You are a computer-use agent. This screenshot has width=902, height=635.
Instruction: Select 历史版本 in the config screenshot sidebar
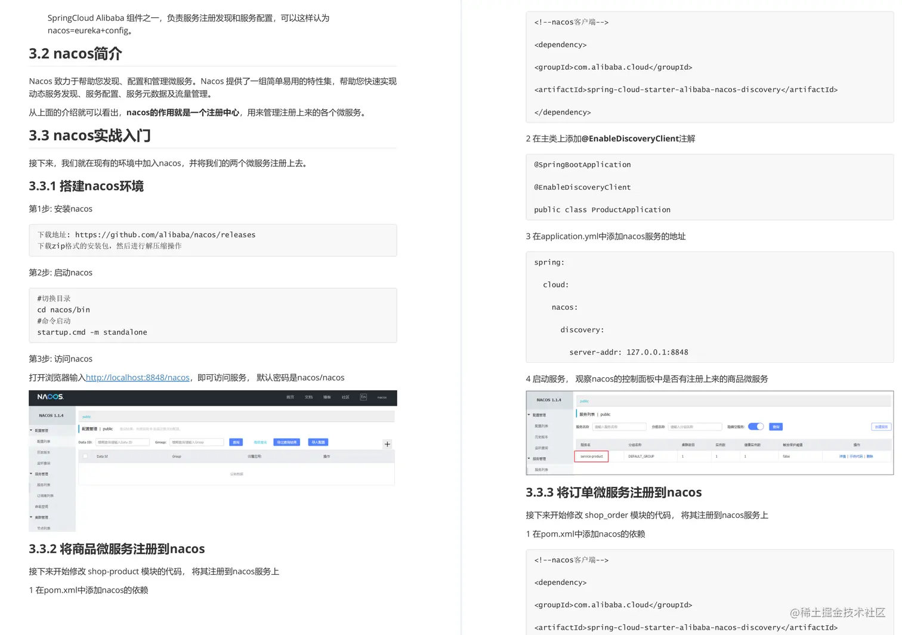[x=44, y=452]
